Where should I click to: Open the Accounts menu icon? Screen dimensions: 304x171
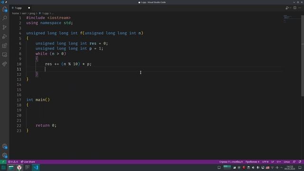(4, 146)
